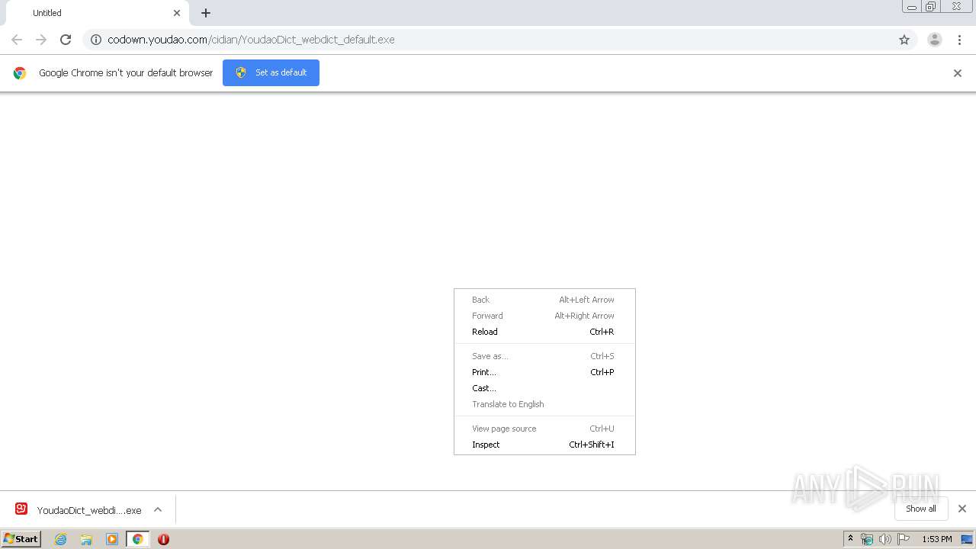Screen dimensions: 976x549
Task: Open Windows Media Player on taskbar
Action: [x=112, y=539]
